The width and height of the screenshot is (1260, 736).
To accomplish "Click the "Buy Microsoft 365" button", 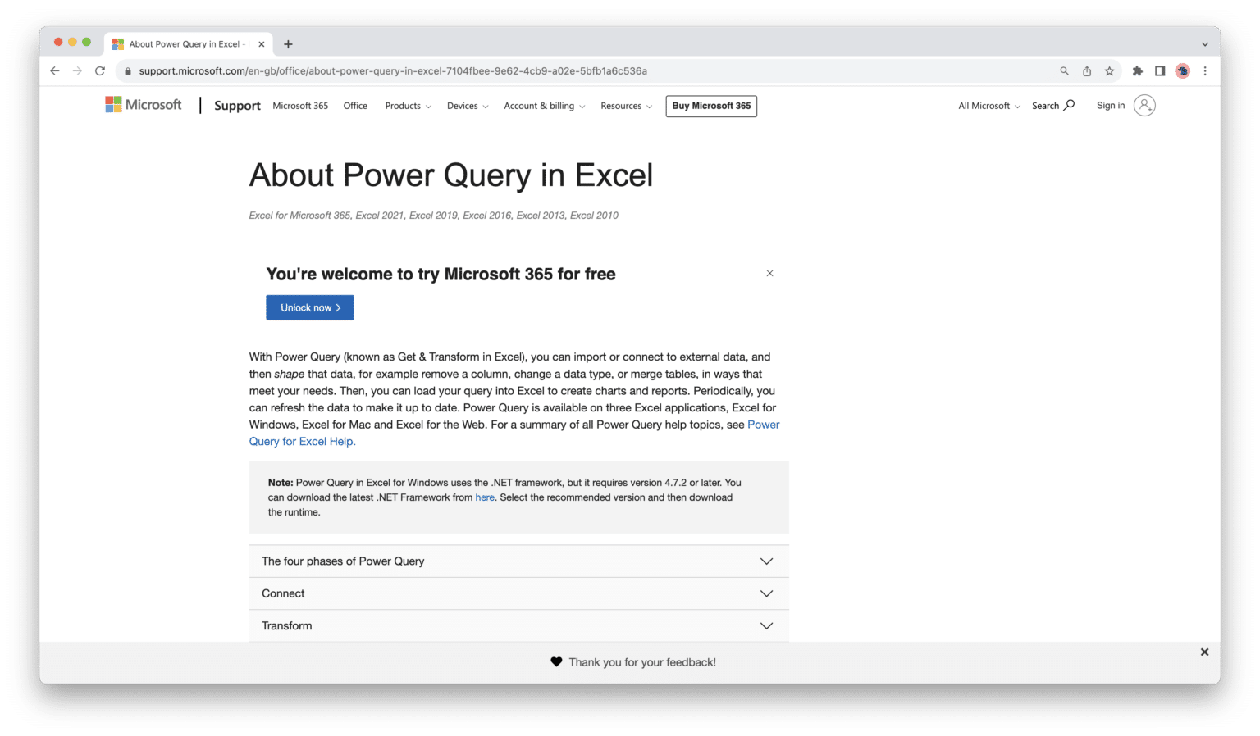I will [710, 106].
